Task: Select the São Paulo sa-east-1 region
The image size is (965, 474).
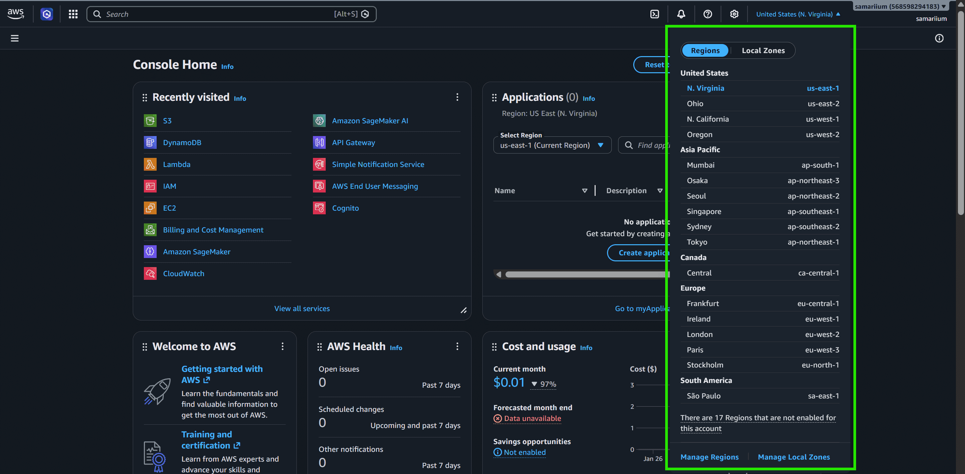Action: [x=760, y=396]
